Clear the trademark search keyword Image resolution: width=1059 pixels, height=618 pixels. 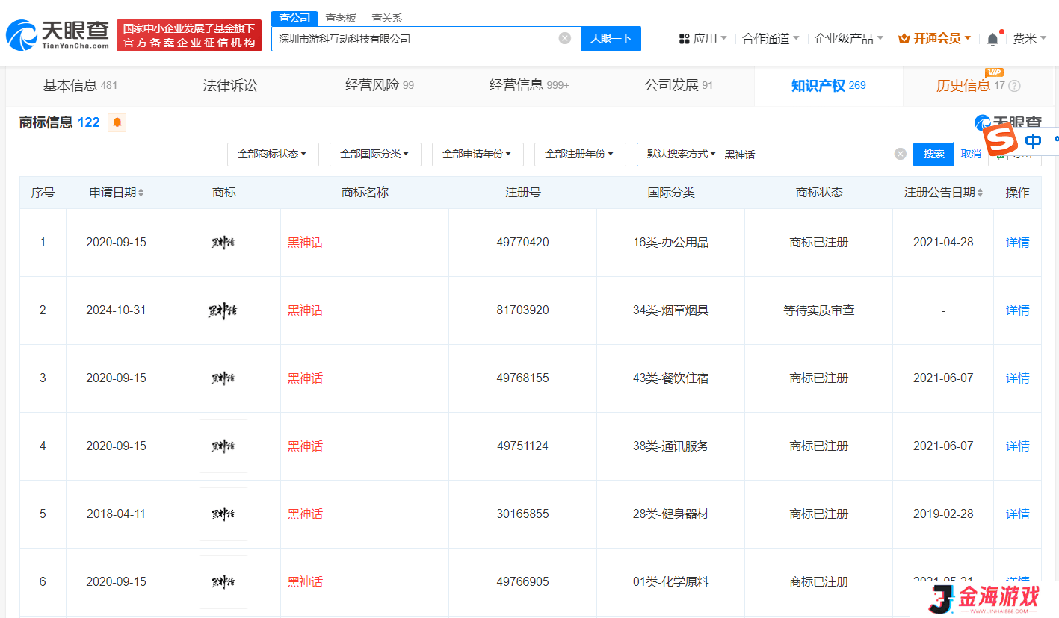[x=901, y=154]
